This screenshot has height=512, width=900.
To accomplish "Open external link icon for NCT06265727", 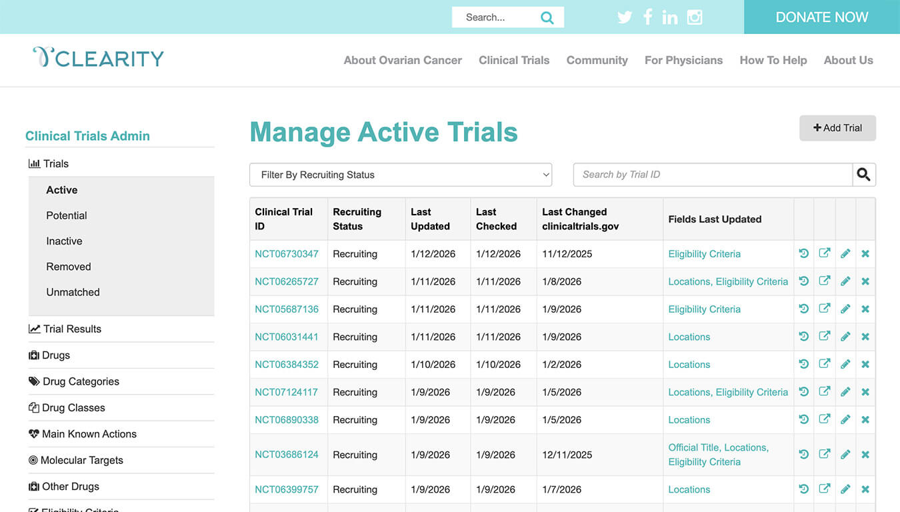I will coord(824,281).
